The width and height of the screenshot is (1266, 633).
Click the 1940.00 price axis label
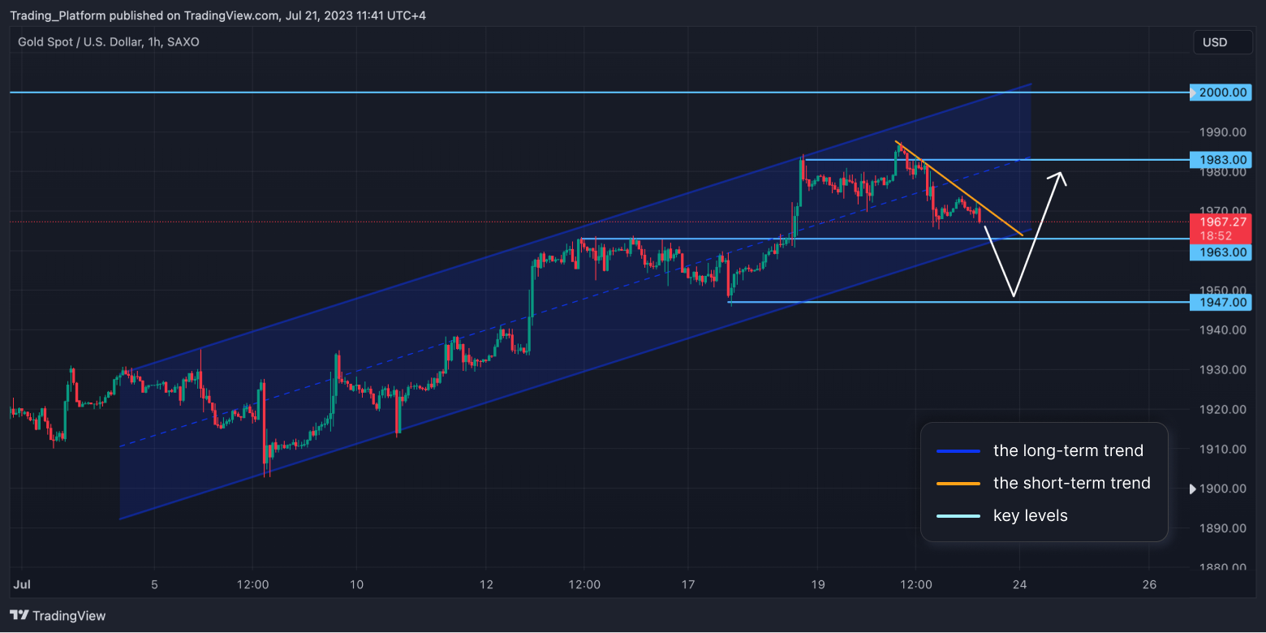click(x=1223, y=330)
